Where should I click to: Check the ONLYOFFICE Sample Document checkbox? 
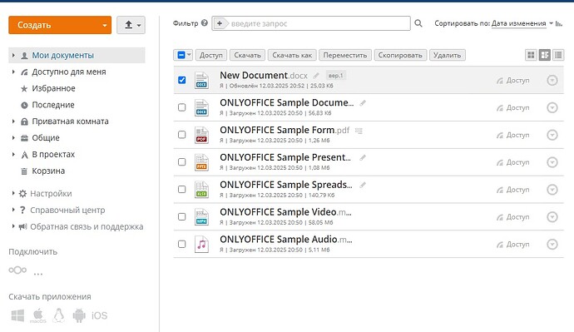(x=181, y=107)
